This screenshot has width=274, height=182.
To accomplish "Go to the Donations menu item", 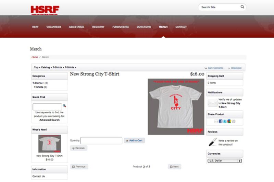I will click(144, 27).
